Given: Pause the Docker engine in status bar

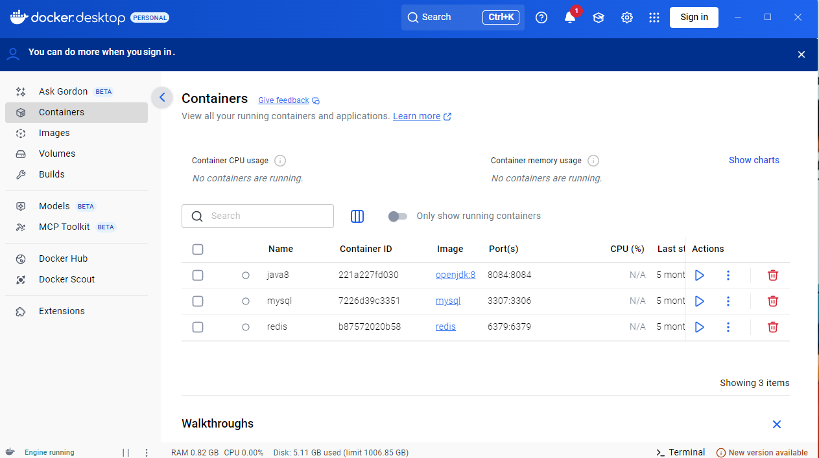Looking at the screenshot, I should pos(126,453).
